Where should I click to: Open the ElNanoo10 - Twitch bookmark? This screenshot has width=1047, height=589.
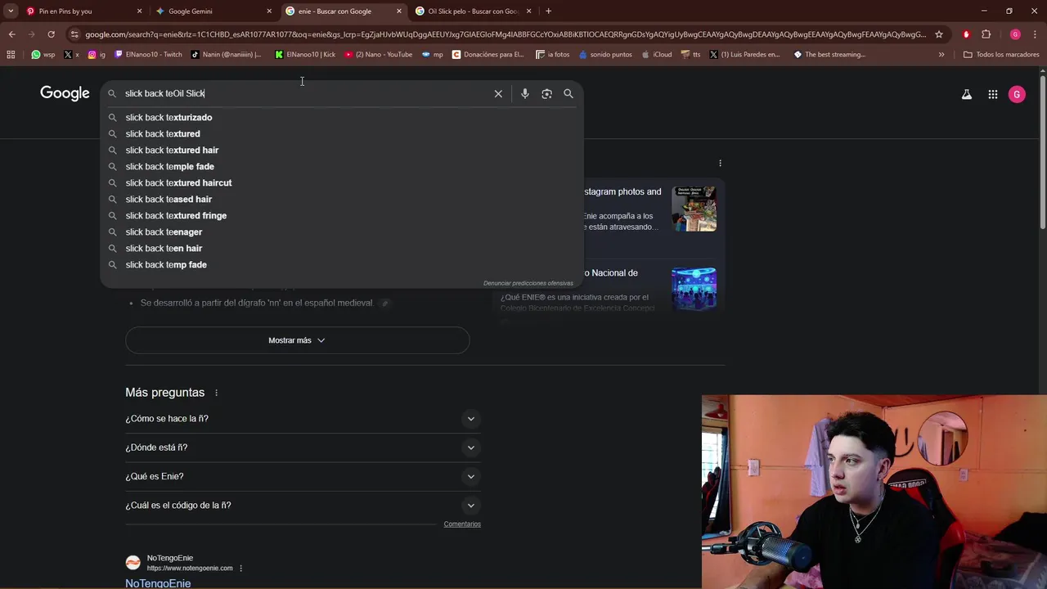click(x=148, y=55)
